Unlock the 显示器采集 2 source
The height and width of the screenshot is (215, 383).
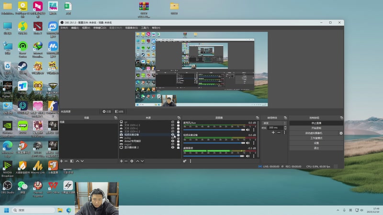pyautogui.click(x=178, y=147)
